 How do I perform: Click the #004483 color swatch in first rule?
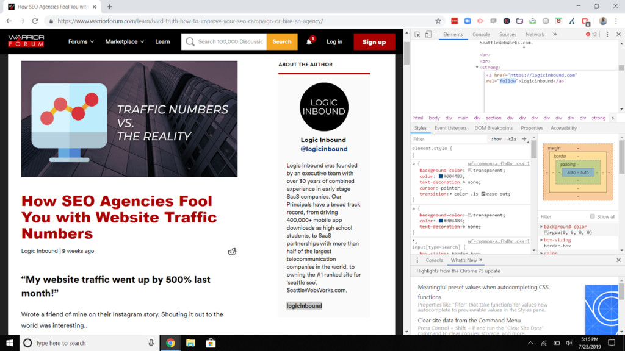(441, 177)
